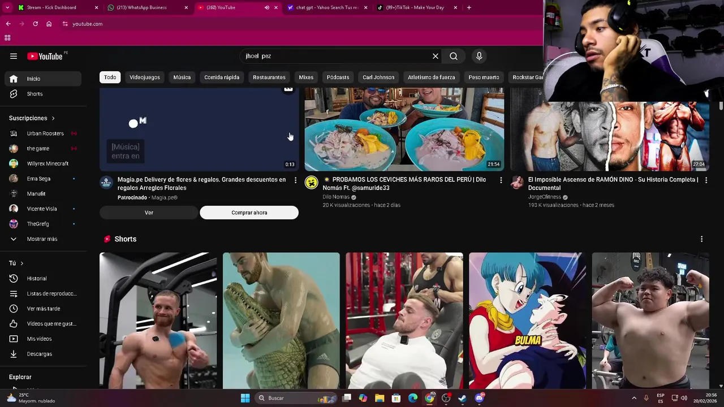Open ceviches video thumbnail
Image resolution: width=724 pixels, height=407 pixels.
(x=404, y=129)
